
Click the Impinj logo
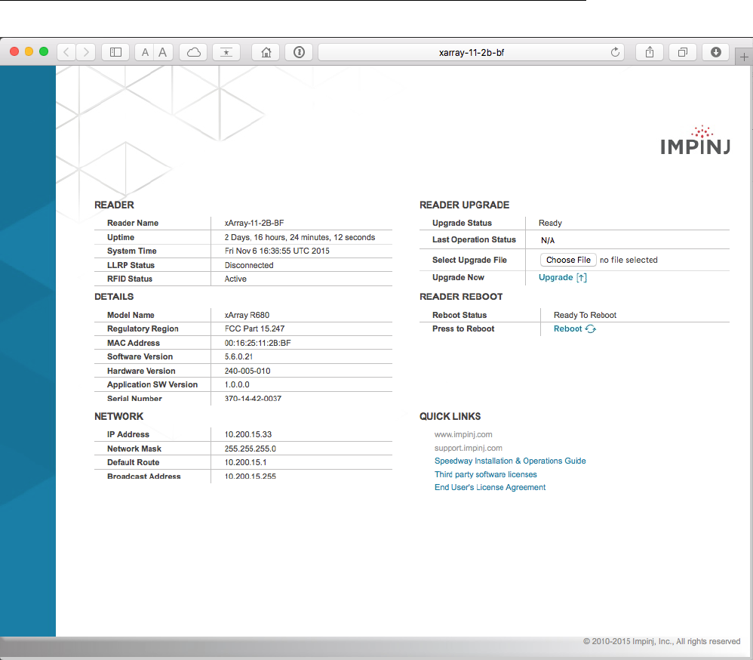tap(695, 140)
